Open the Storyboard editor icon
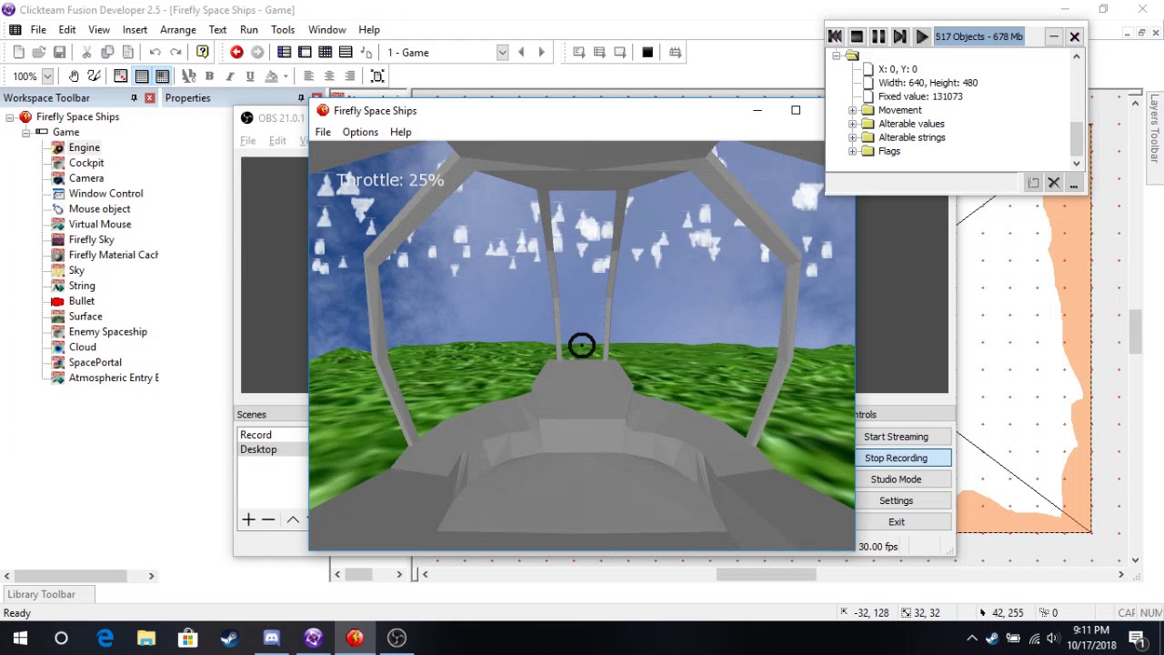 click(x=285, y=53)
